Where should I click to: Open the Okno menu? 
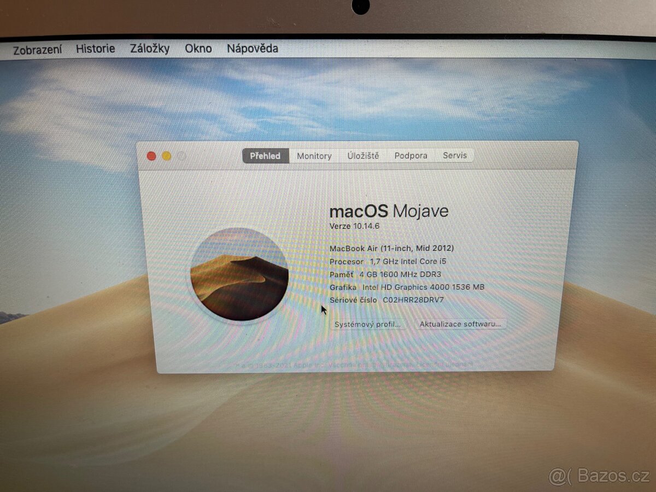pyautogui.click(x=198, y=49)
